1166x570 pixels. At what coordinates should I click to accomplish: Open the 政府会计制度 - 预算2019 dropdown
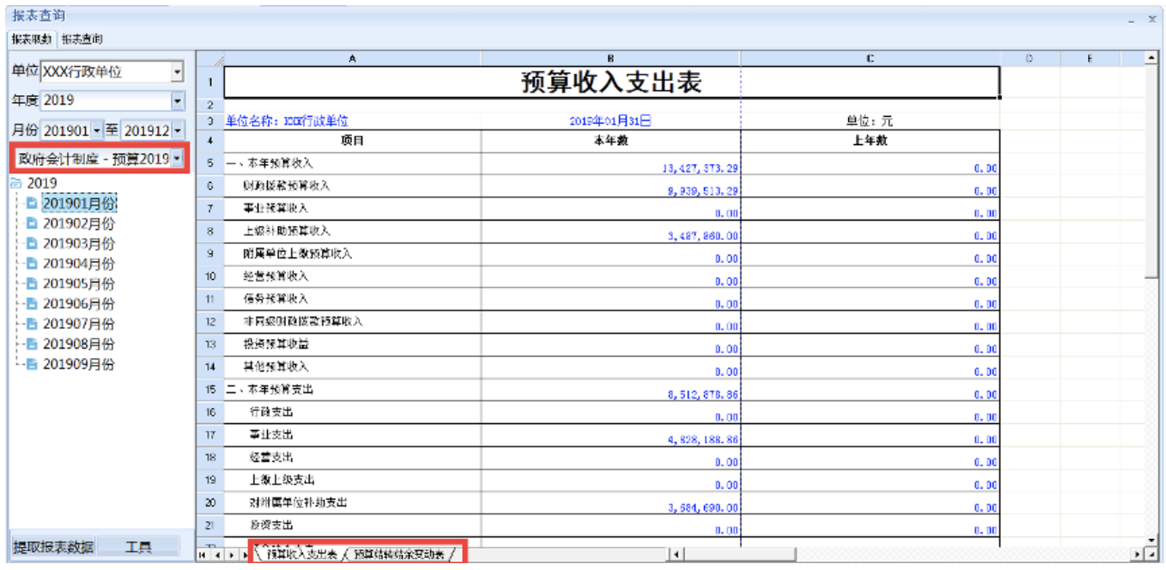click(x=177, y=159)
